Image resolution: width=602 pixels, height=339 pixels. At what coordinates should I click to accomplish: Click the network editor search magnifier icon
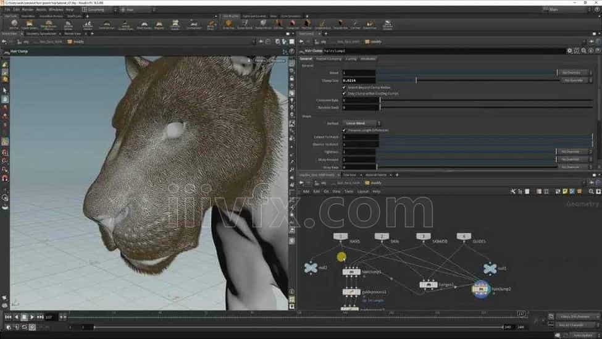[591, 191]
